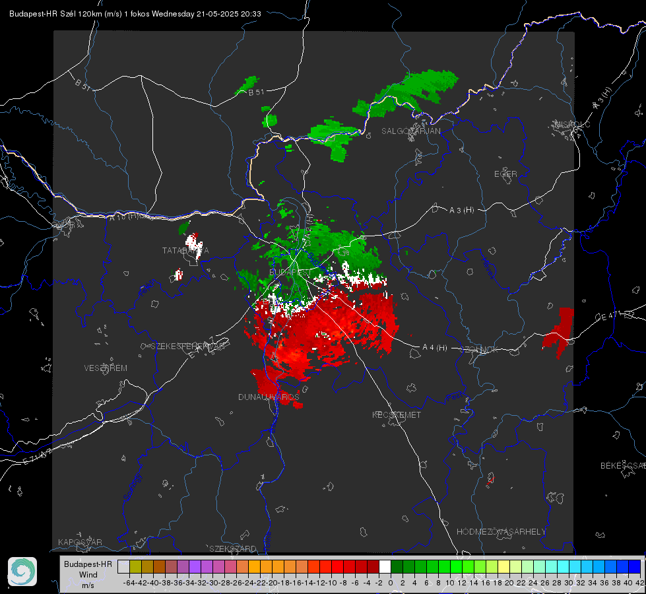
Task: Click the EGER city label
Action: [505, 174]
